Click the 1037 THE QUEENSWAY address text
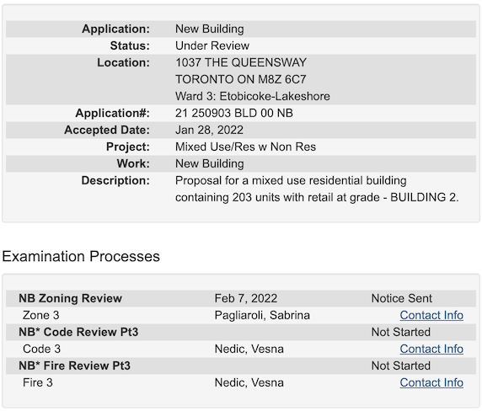 click(x=241, y=62)
